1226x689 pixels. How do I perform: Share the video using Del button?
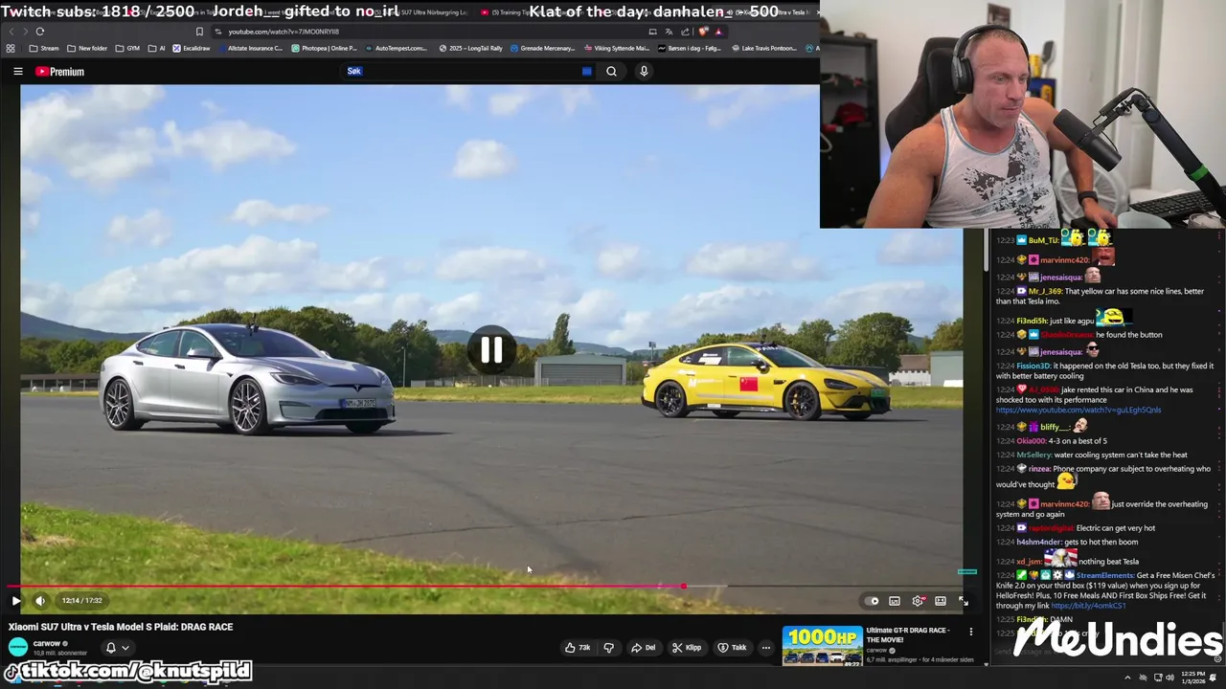643,648
